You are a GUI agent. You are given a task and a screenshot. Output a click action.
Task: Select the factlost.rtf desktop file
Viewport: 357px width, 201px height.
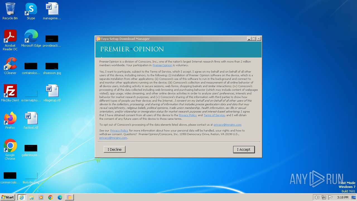[x=31, y=121]
